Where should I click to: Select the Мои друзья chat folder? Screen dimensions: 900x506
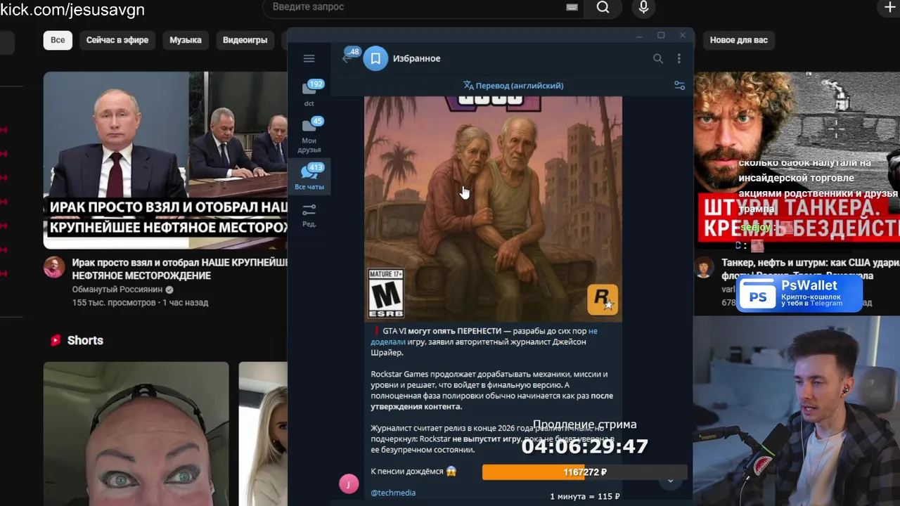[x=309, y=135]
